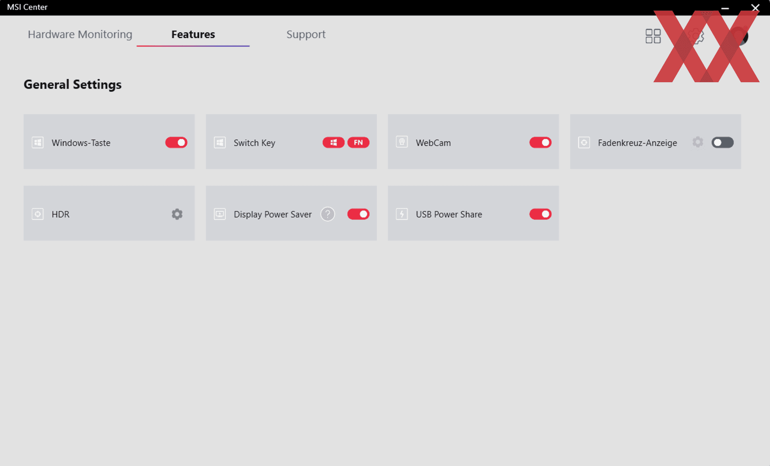This screenshot has height=466, width=770.
Task: Disable the USB Power Share toggle
Action: point(540,214)
